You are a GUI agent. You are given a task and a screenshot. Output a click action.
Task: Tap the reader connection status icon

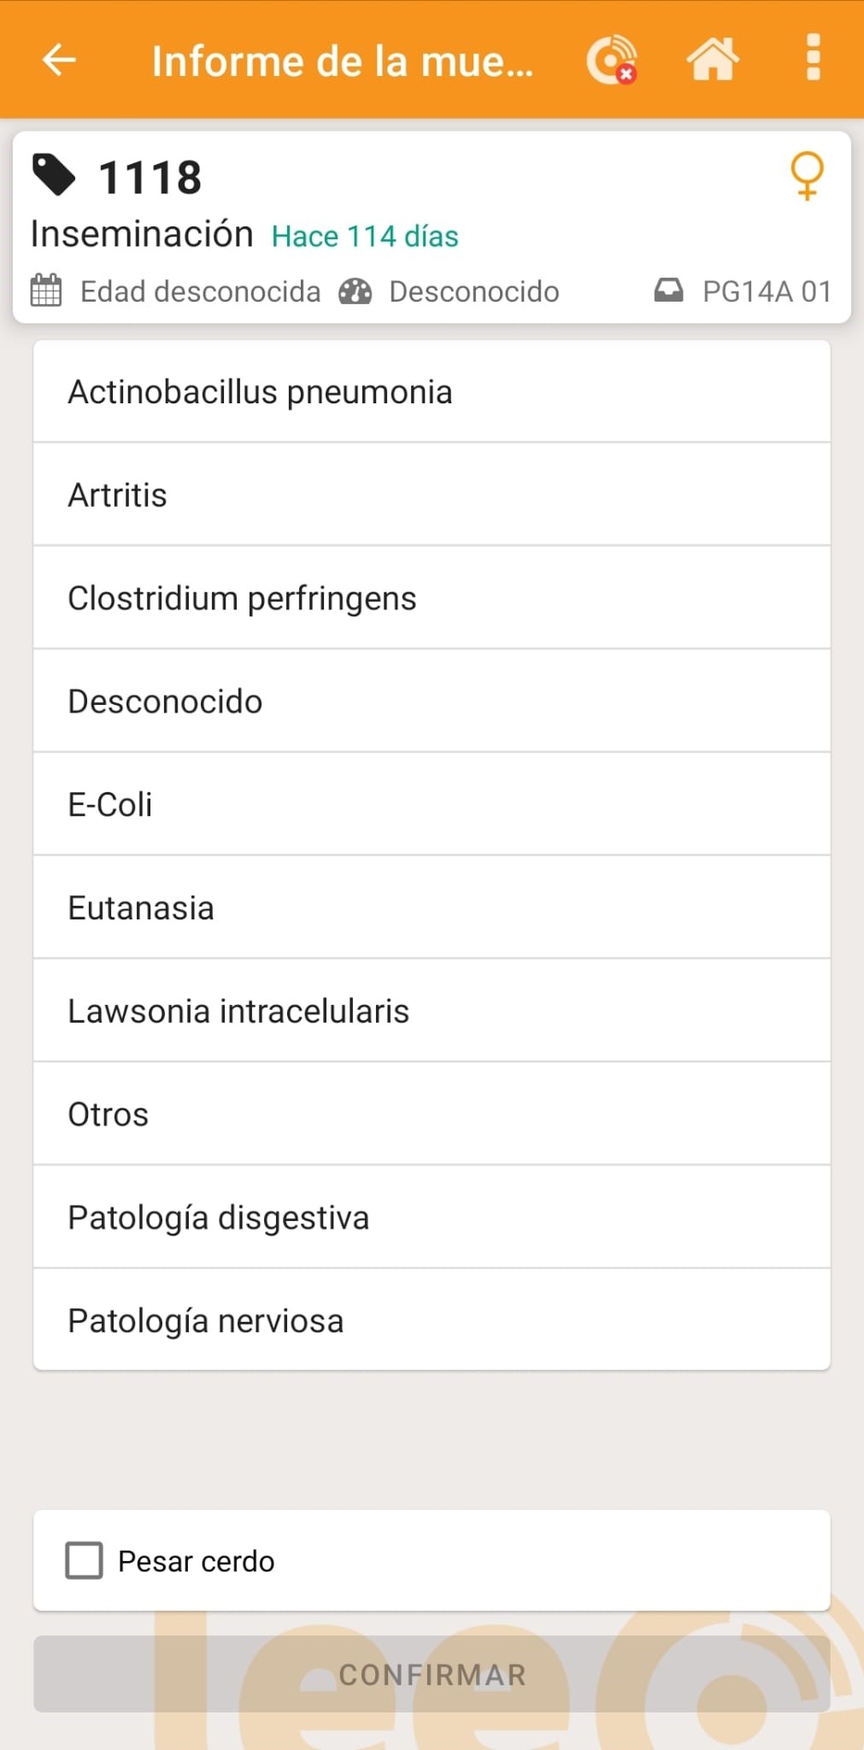coord(611,60)
